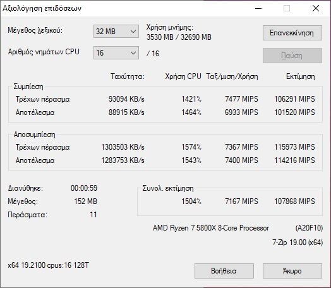Click the total rating value 107868 MIPS
Image resolution: width=331 pixels, height=288 pixels.
(294, 201)
